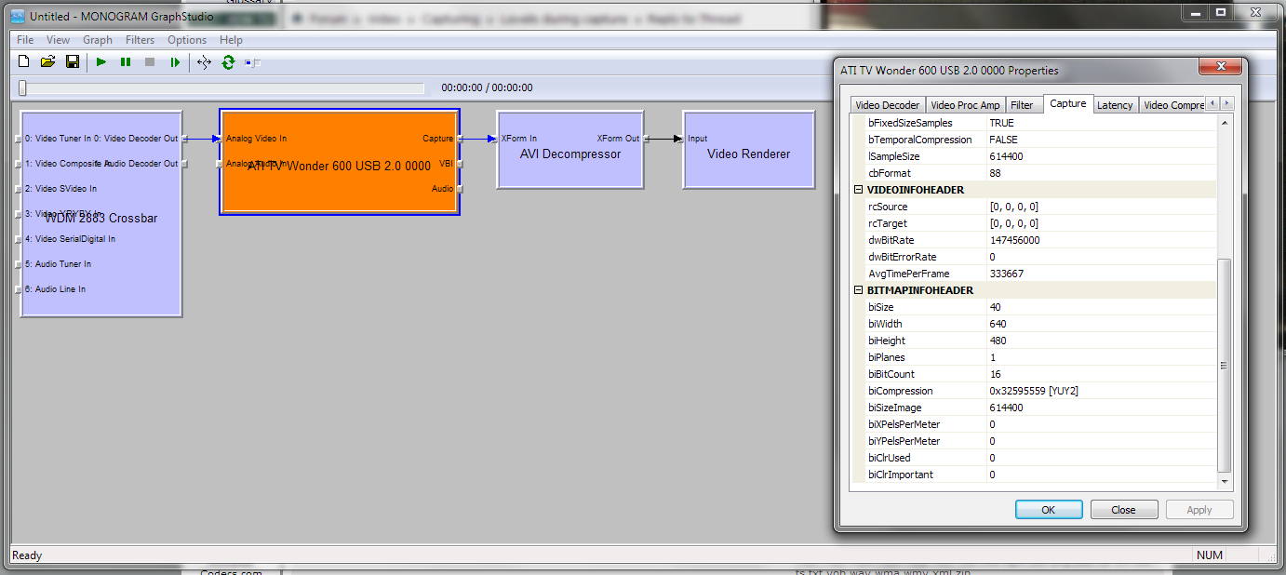Click the Capture output pin on ATI filter
The image size is (1286, 575).
[x=460, y=139]
